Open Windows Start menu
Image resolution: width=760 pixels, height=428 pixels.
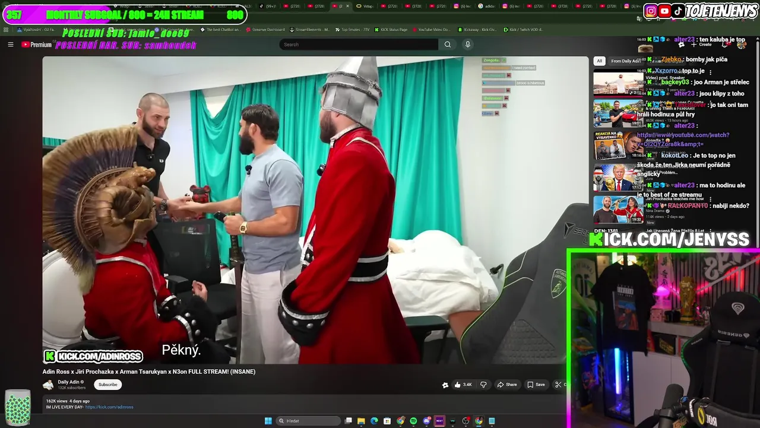coord(268,421)
